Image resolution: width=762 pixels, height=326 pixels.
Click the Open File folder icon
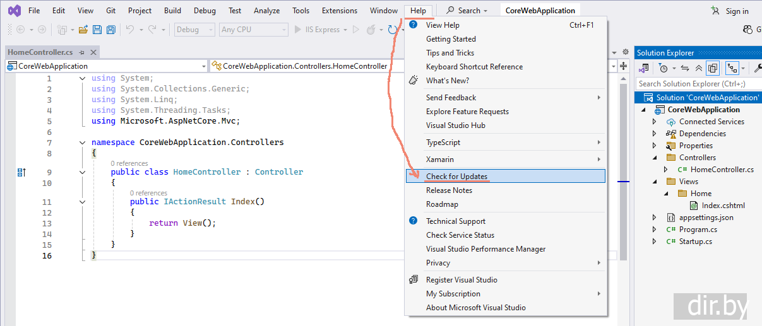coord(83,30)
